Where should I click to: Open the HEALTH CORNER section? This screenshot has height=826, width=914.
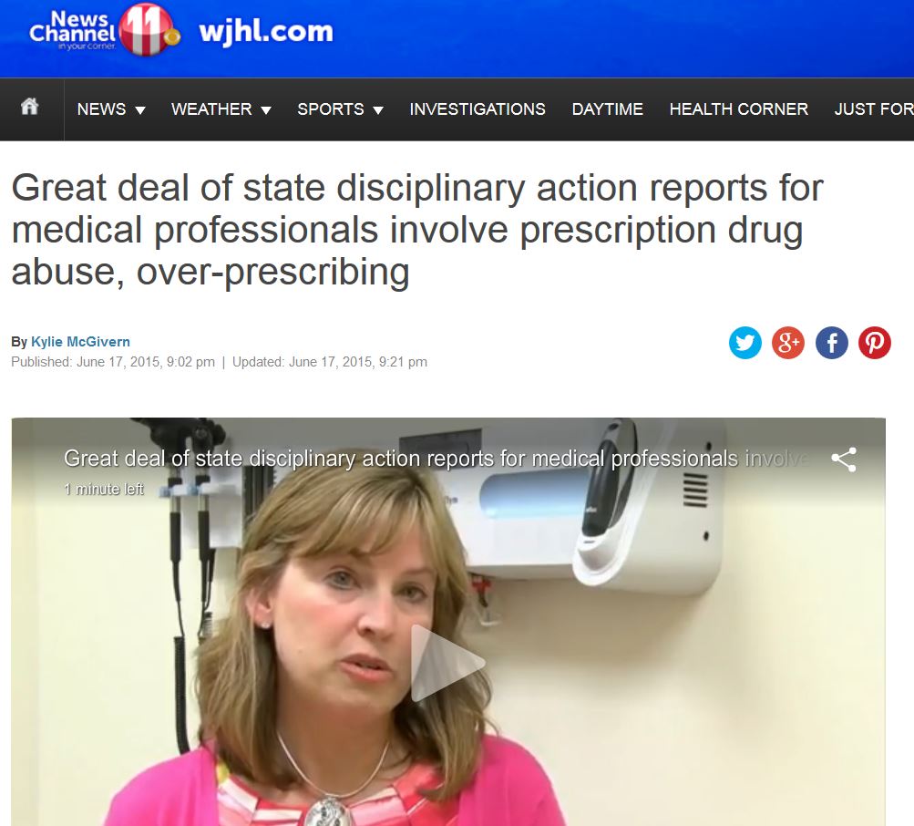point(738,109)
